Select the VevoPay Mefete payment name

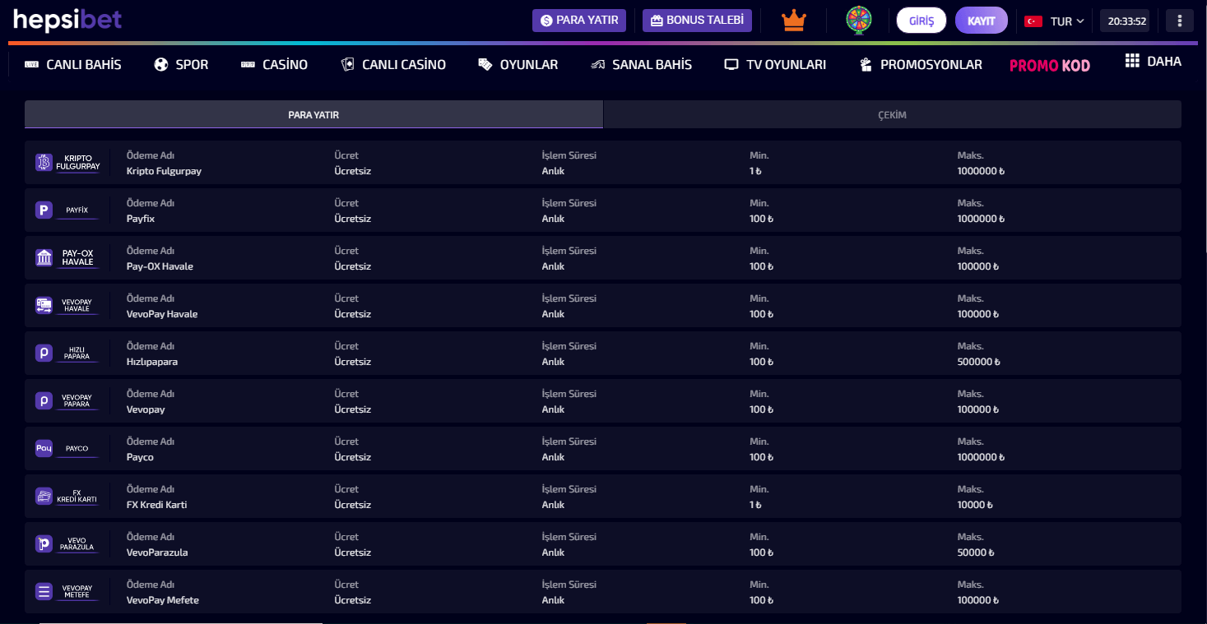(x=163, y=600)
